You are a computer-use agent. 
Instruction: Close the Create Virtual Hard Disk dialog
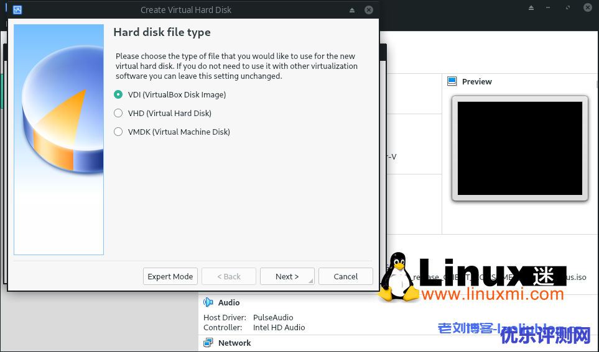369,10
